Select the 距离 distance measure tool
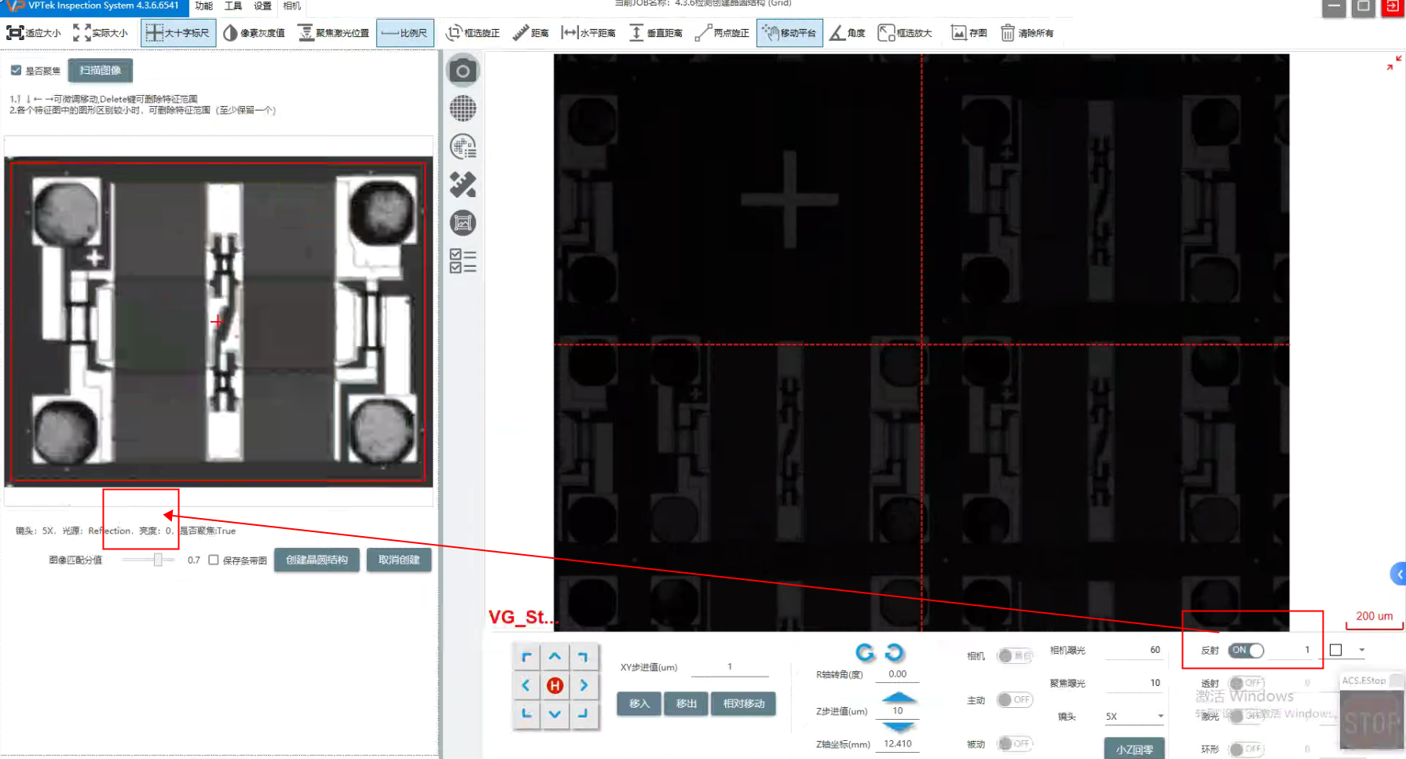Viewport: 1406px width, 759px height. [531, 33]
